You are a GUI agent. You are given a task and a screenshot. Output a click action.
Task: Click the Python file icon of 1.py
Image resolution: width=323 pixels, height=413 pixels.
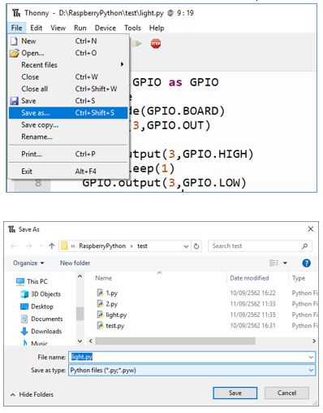pos(100,293)
